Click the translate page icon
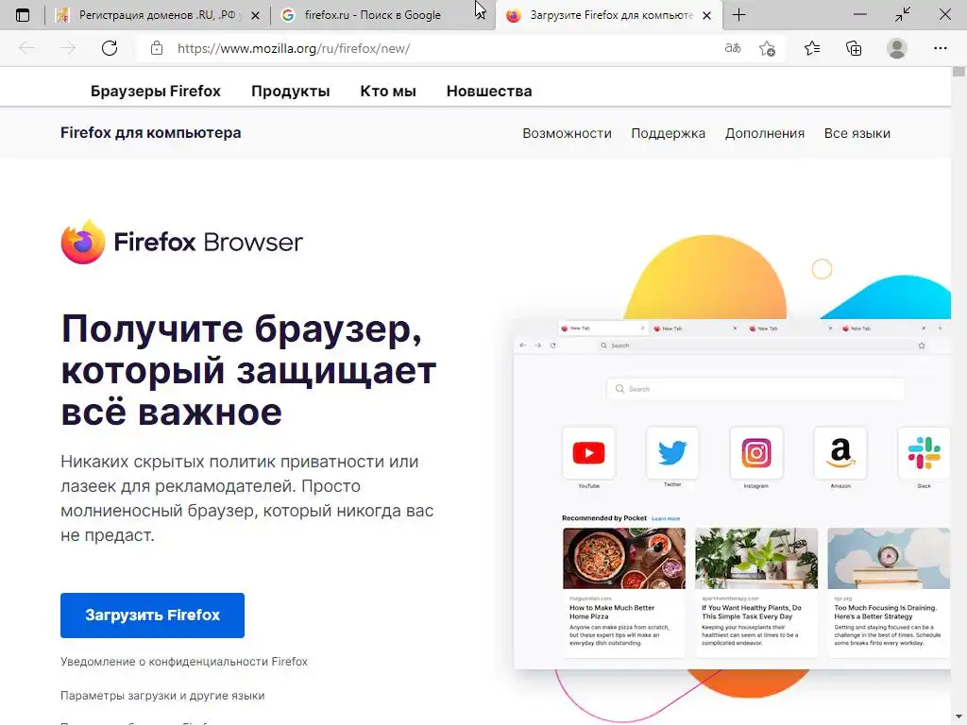The height and width of the screenshot is (725, 967). coord(733,48)
